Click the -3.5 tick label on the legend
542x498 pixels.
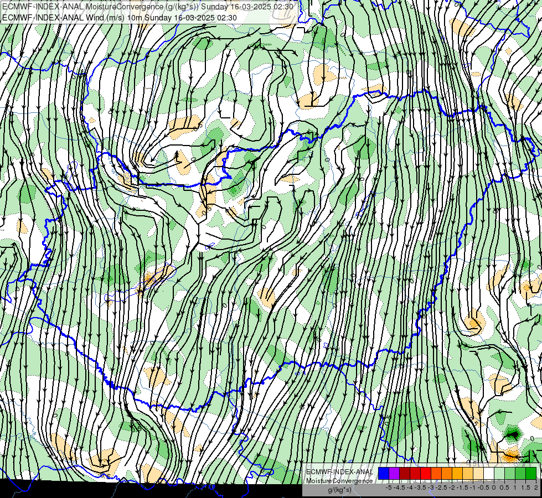(421, 487)
